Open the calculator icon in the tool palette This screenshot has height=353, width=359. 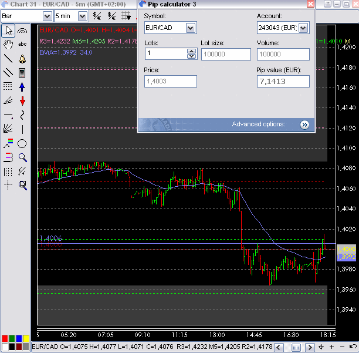click(22, 73)
